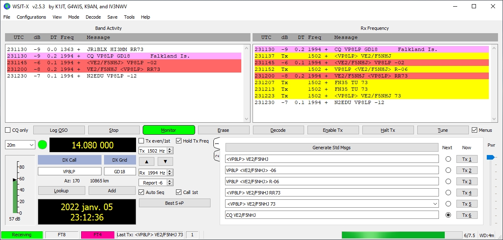
Task: Click the Add button
Action: coord(112,191)
